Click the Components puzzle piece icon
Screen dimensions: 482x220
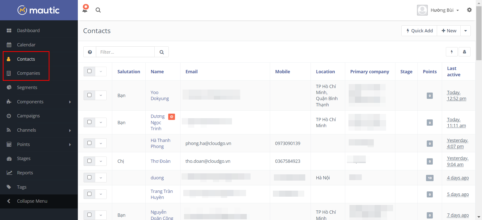9,102
